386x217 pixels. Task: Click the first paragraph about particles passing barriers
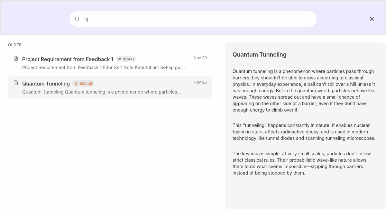pyautogui.click(x=304, y=91)
